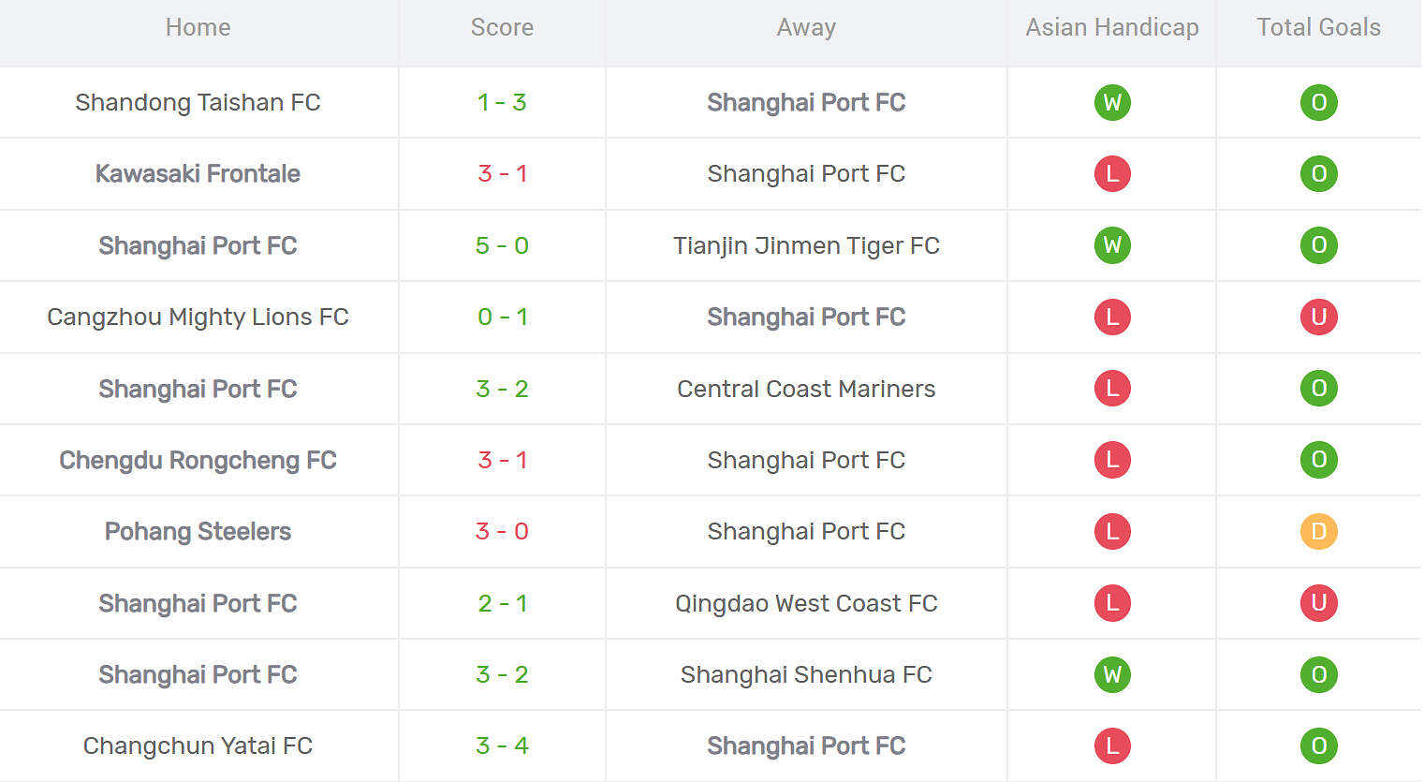The image size is (1424, 782).
Task: Click the Asian Handicap column header
Action: click(1112, 27)
